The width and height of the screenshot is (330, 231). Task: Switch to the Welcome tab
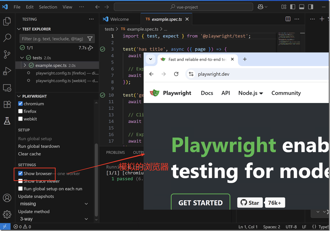coord(120,19)
